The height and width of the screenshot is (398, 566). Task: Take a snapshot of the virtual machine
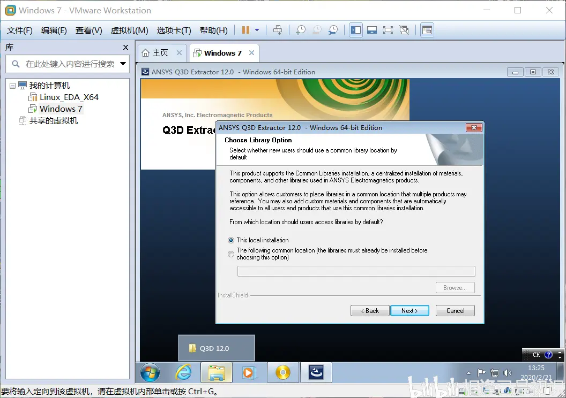point(300,30)
